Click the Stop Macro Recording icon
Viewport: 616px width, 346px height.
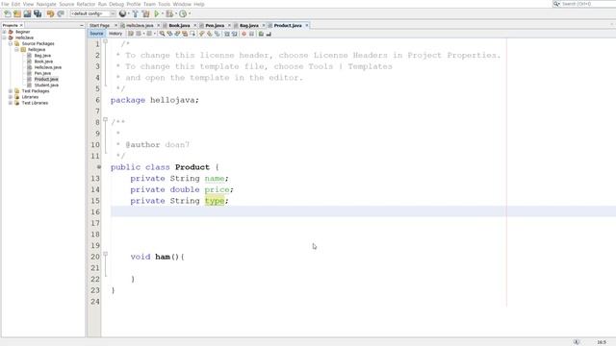(x=251, y=34)
